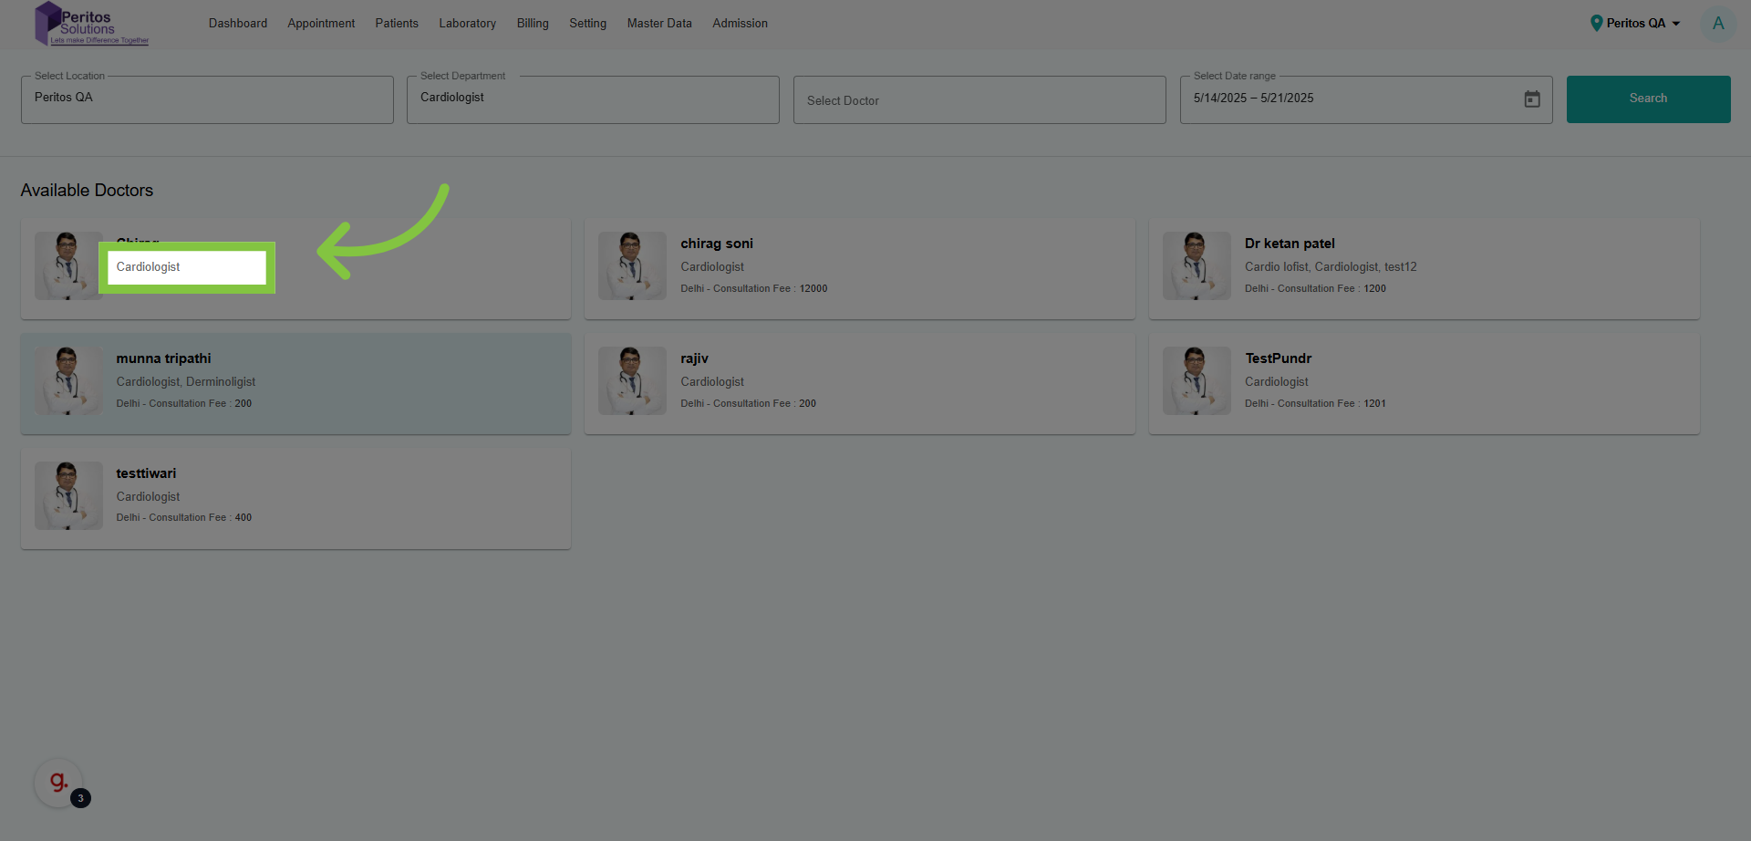Select testtiwari's doctor photo
Image resolution: width=1751 pixels, height=841 pixels.
68,496
